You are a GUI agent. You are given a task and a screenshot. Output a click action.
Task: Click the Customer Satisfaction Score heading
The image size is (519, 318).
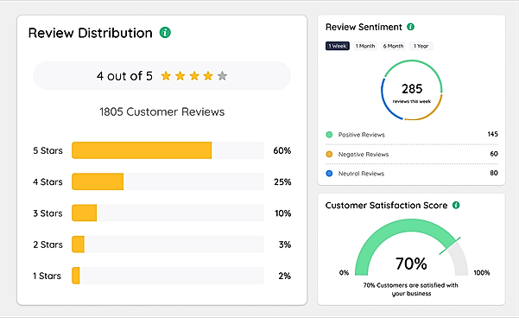click(386, 206)
